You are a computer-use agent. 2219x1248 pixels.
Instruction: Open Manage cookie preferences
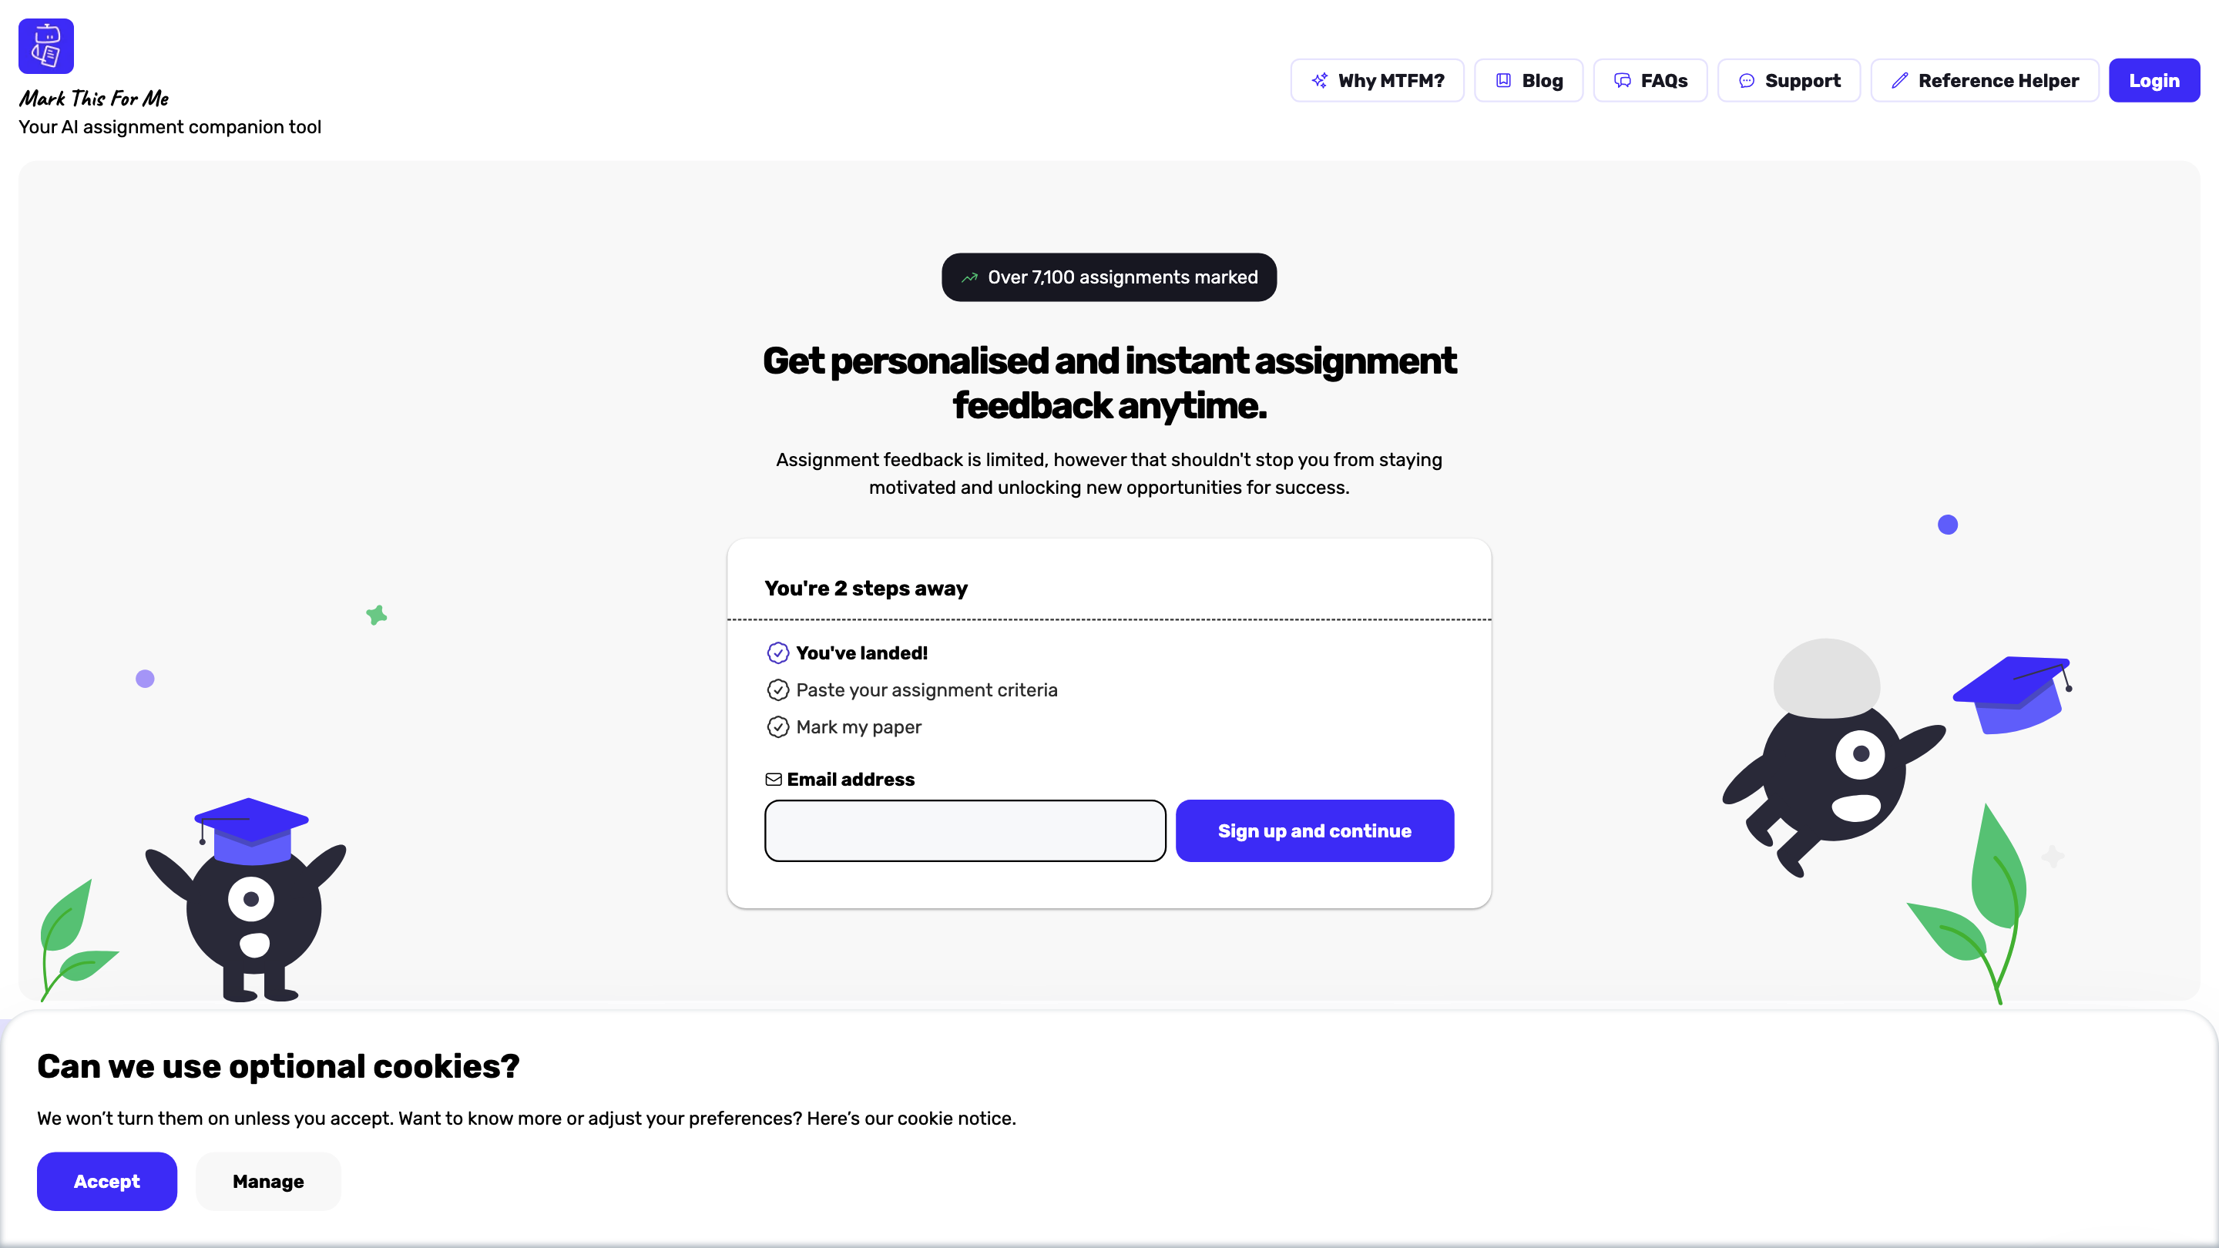tap(268, 1182)
